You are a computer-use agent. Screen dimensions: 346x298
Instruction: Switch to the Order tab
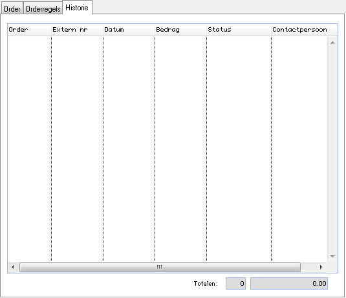click(12, 8)
